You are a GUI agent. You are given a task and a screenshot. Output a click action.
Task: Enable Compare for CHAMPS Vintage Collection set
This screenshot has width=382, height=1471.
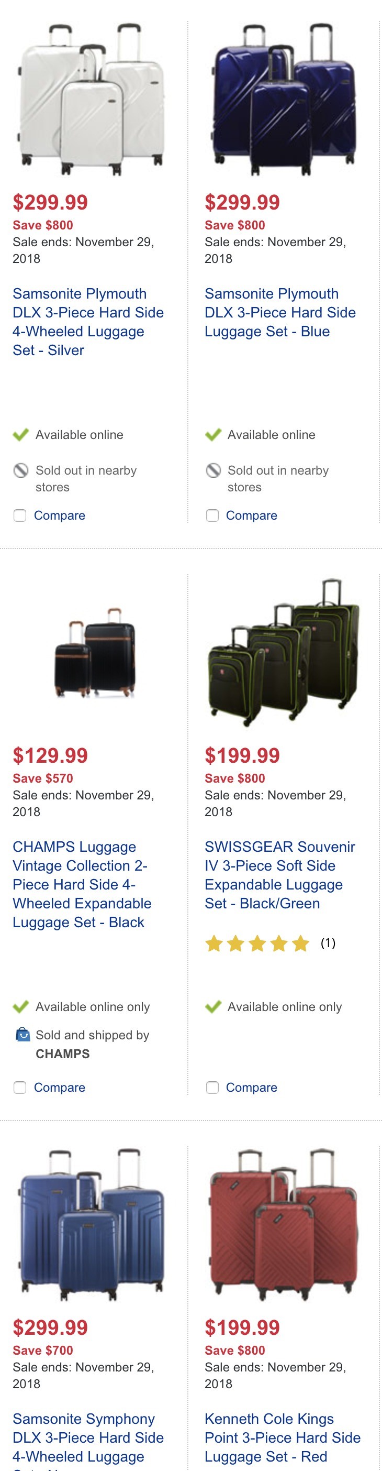coord(20,1088)
